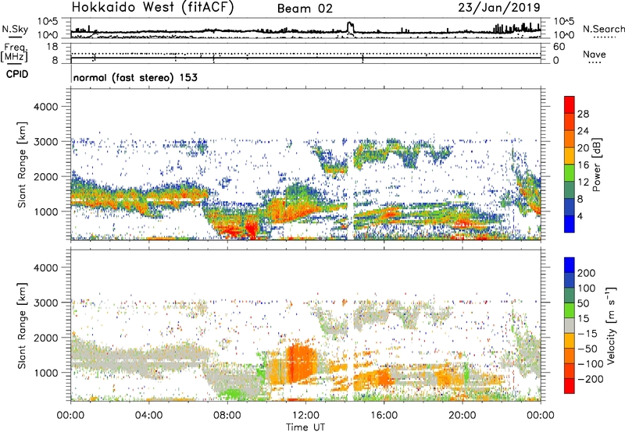The height and width of the screenshot is (432, 625).
Task: Click the '60' Nave axis tick
Action: click(559, 47)
